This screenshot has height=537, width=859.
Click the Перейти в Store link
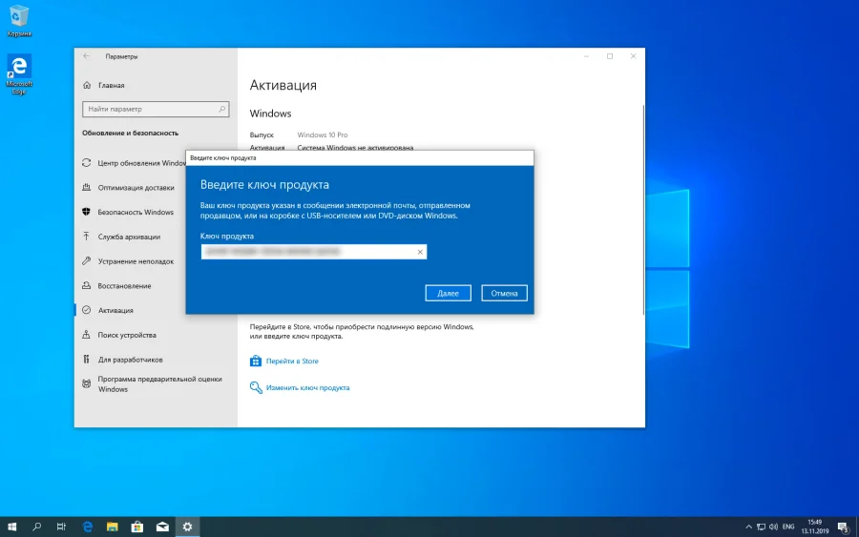pos(292,361)
